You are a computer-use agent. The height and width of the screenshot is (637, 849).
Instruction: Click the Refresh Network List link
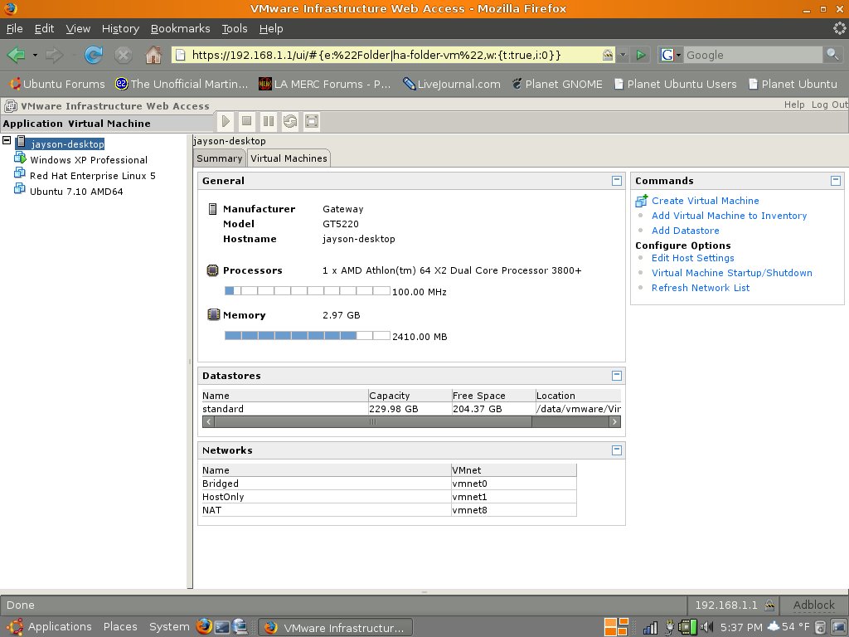700,288
